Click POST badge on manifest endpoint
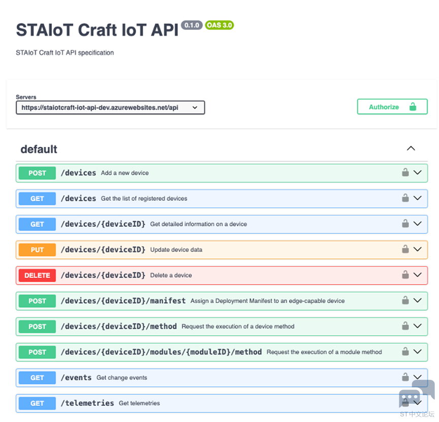This screenshot has width=439, height=422. (x=37, y=301)
